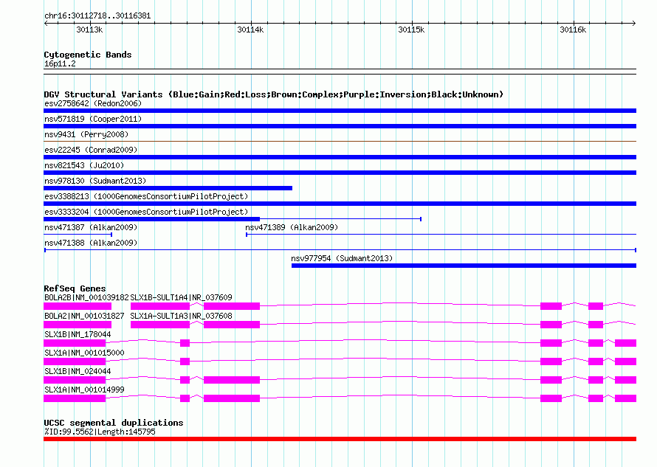Viewport: 657px width, 467px height.
Task: Select variant esv2758642 (Redon2006) label
Action: click(x=93, y=103)
